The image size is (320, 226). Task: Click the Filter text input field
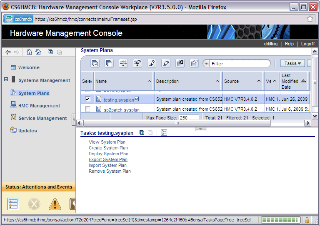[x=240, y=64]
